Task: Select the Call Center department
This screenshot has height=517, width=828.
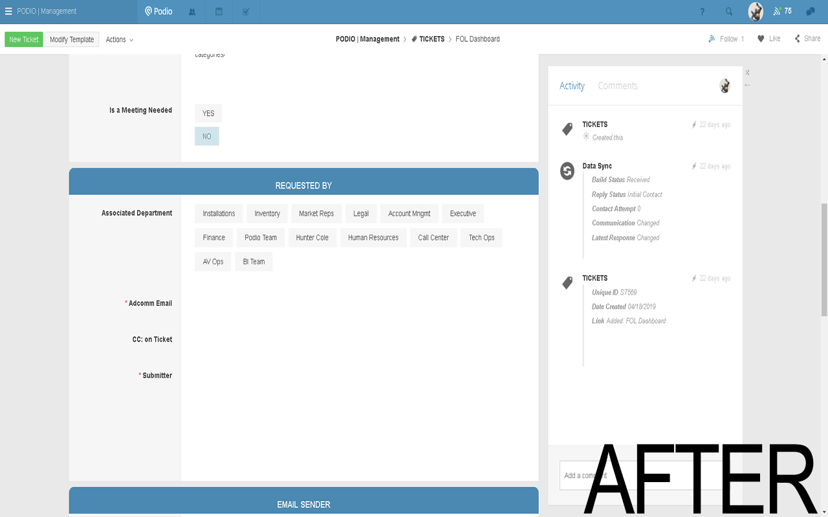Action: pyautogui.click(x=433, y=238)
